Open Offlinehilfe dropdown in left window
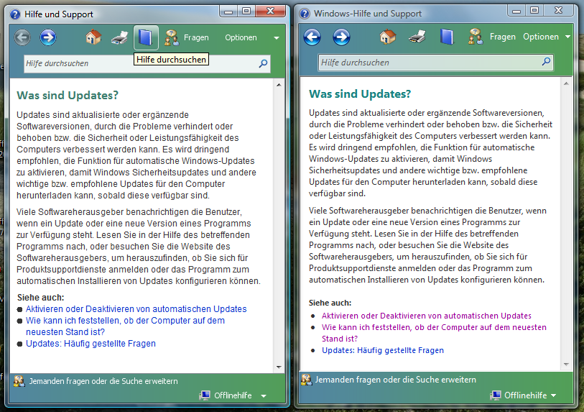Image resolution: width=584 pixels, height=412 pixels. pyautogui.click(x=264, y=396)
